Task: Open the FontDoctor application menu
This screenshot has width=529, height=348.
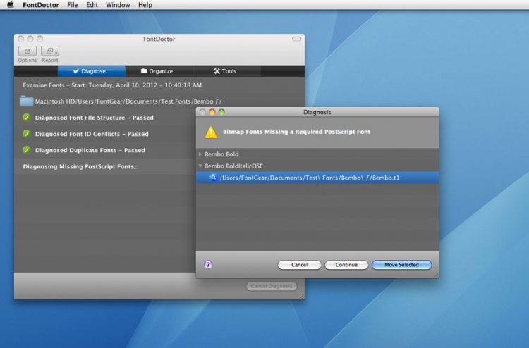Action: coord(41,5)
